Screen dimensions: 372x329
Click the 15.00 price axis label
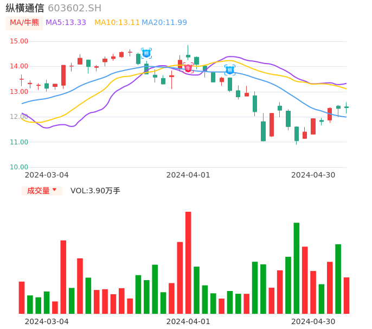[19, 41]
